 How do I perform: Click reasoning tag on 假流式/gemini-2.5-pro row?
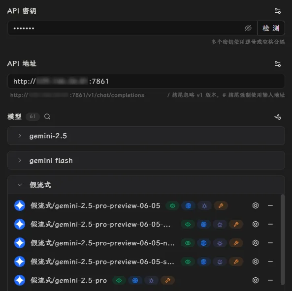pyautogui.click(x=151, y=280)
